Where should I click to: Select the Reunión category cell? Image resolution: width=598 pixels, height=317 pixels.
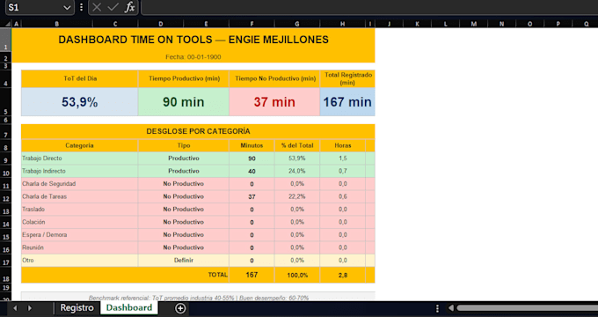pos(80,247)
